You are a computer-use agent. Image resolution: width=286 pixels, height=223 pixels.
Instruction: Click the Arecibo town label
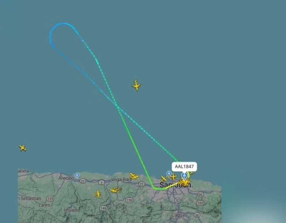click(x=66, y=178)
